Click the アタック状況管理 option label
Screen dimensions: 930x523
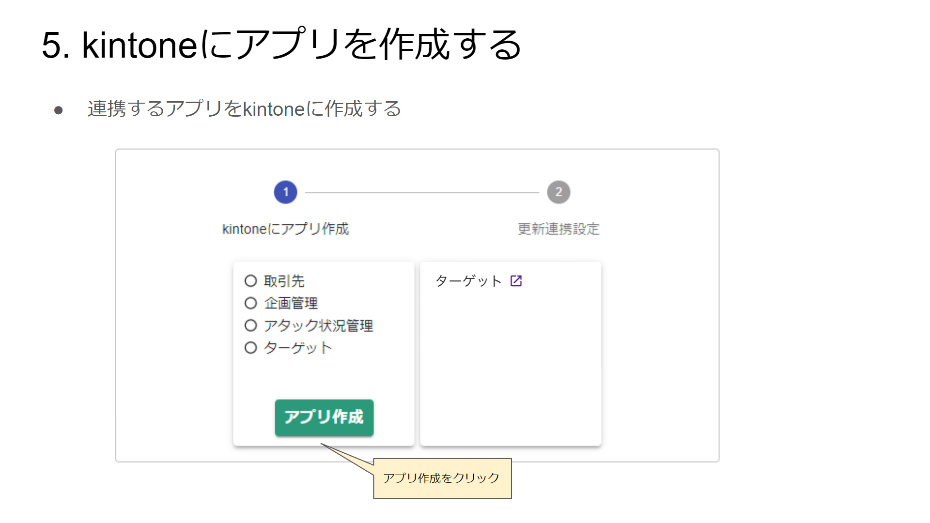(318, 325)
